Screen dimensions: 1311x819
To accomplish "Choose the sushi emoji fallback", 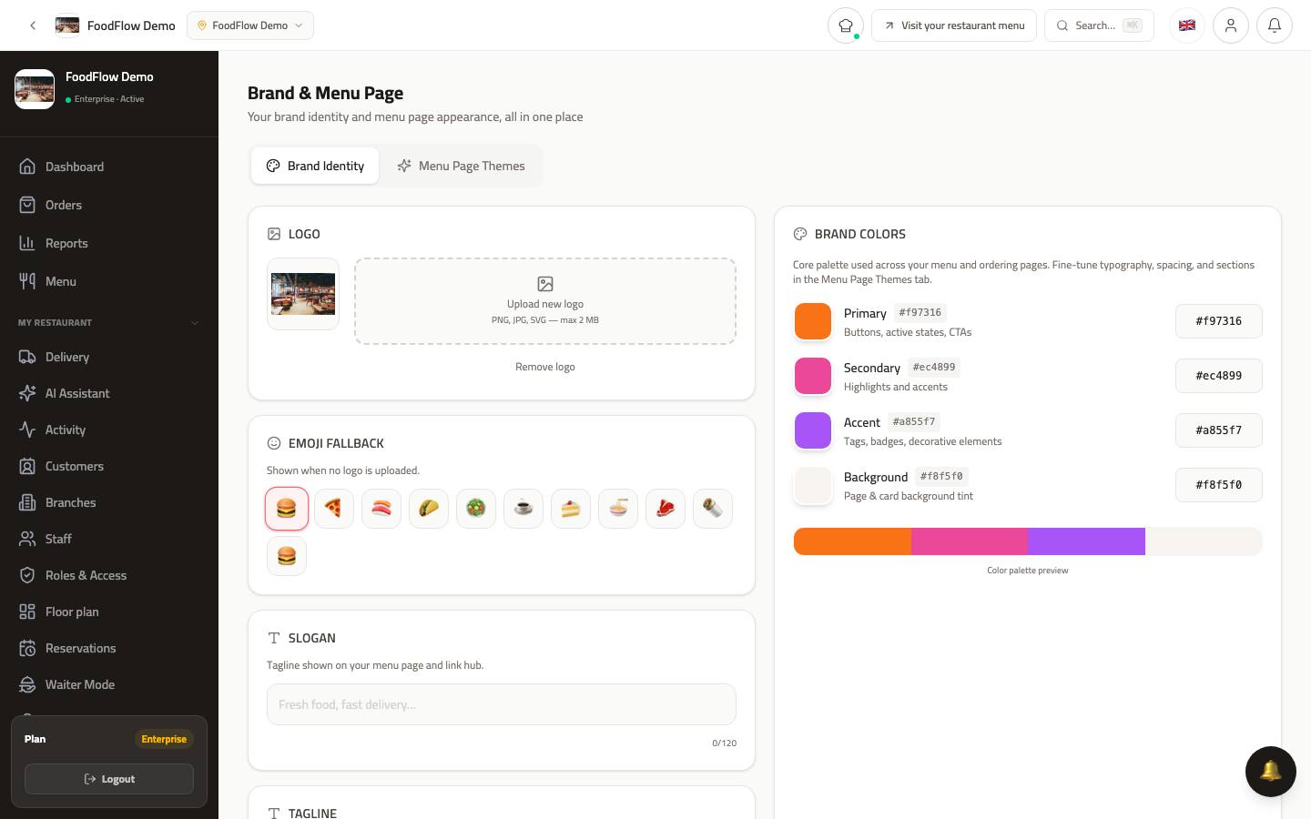I will click(x=381, y=509).
